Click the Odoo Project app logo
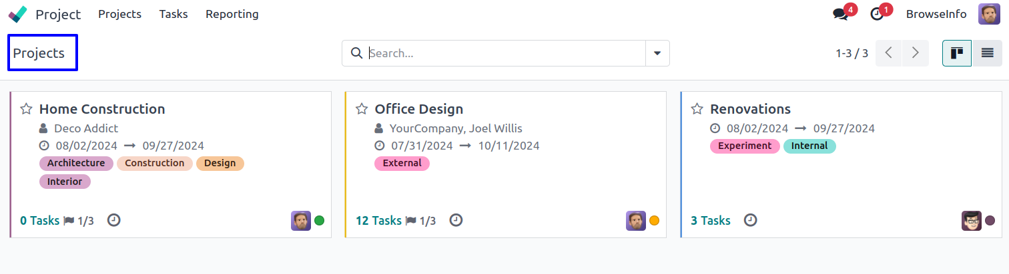Viewport: 1009px width, 274px height. 18,14
